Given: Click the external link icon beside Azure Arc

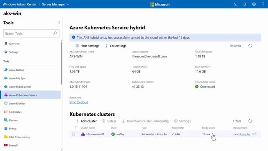Looking at the screenshot, I should 254,134.
